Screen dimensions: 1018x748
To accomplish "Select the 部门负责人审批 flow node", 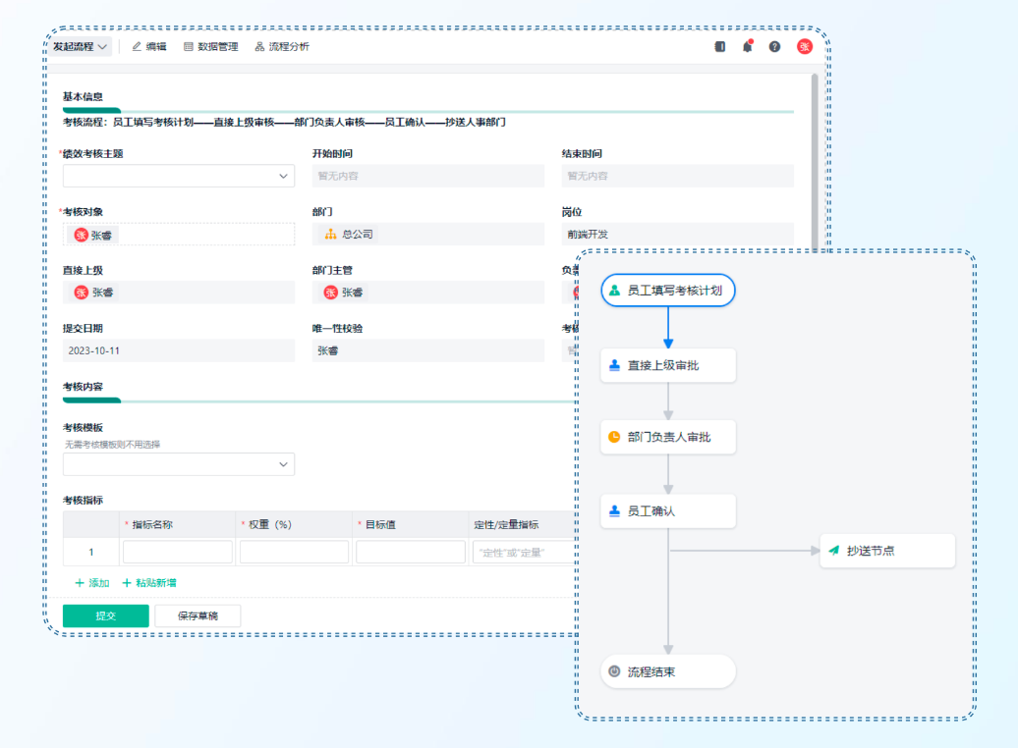I will pyautogui.click(x=668, y=437).
